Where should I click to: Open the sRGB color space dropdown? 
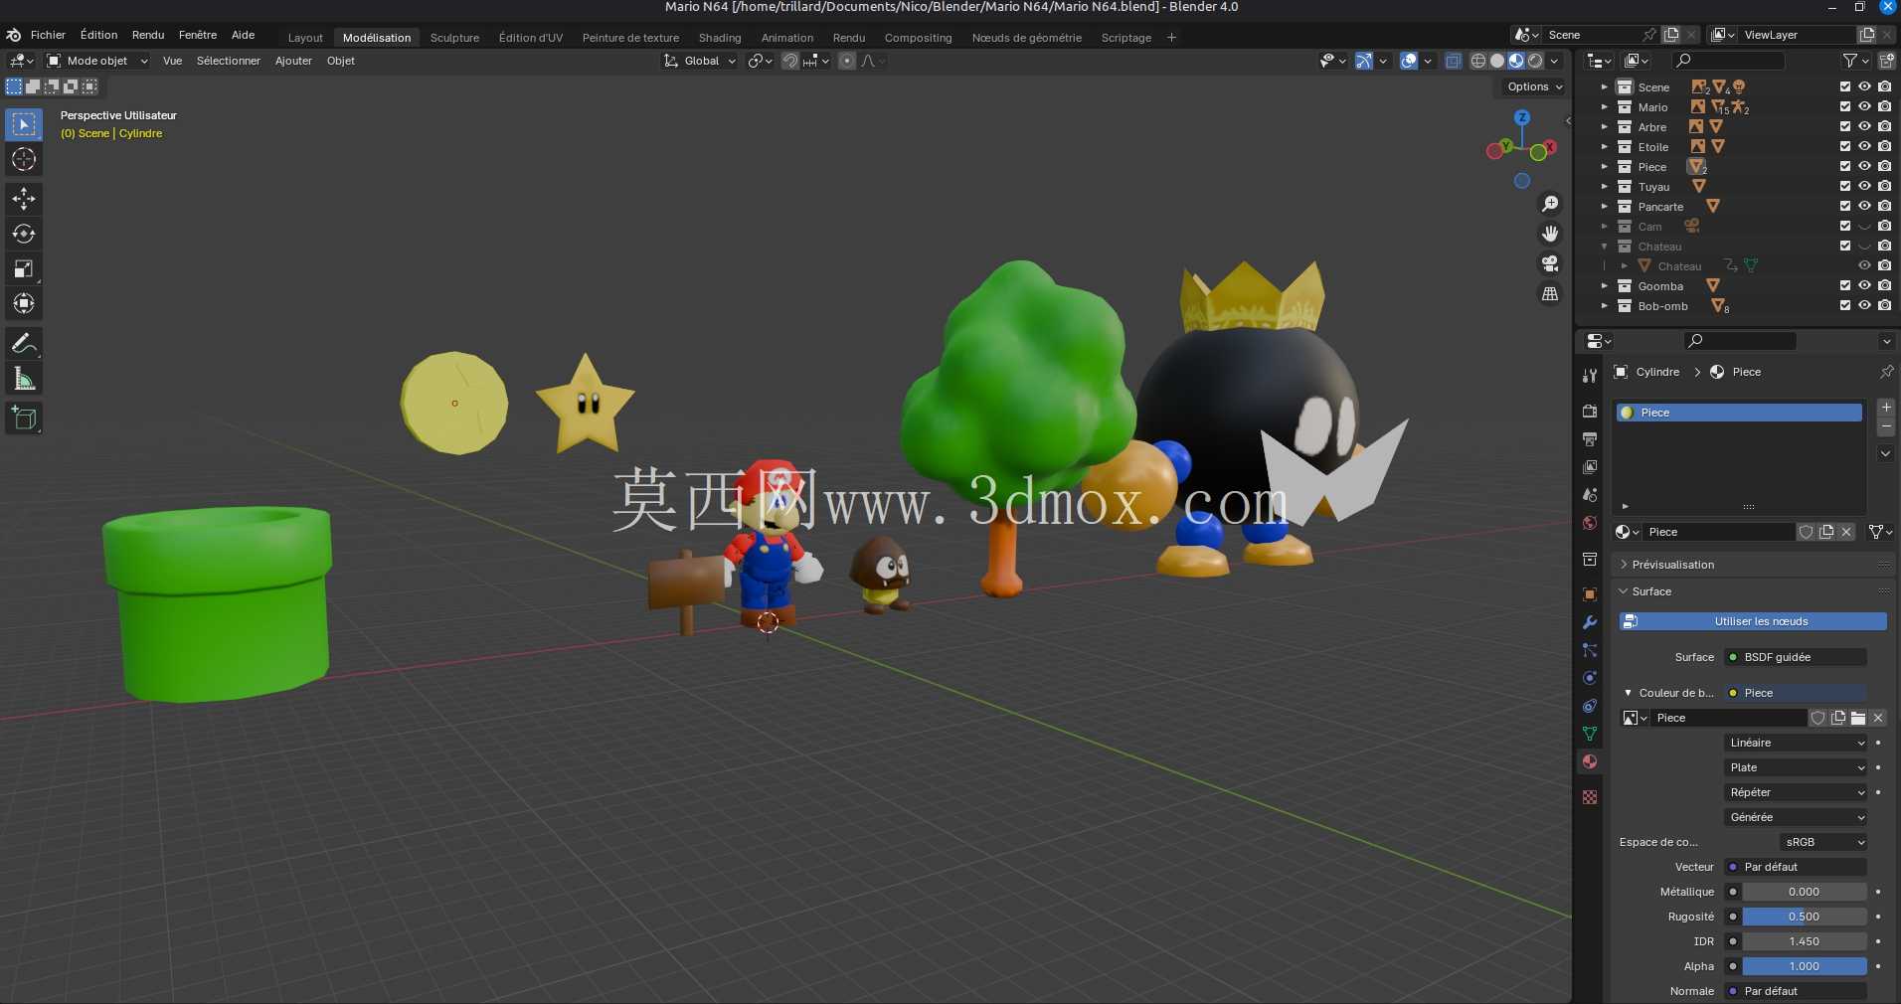[x=1823, y=842]
